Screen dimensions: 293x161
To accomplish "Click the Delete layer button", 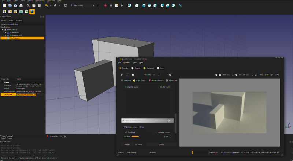I will click(164, 87).
